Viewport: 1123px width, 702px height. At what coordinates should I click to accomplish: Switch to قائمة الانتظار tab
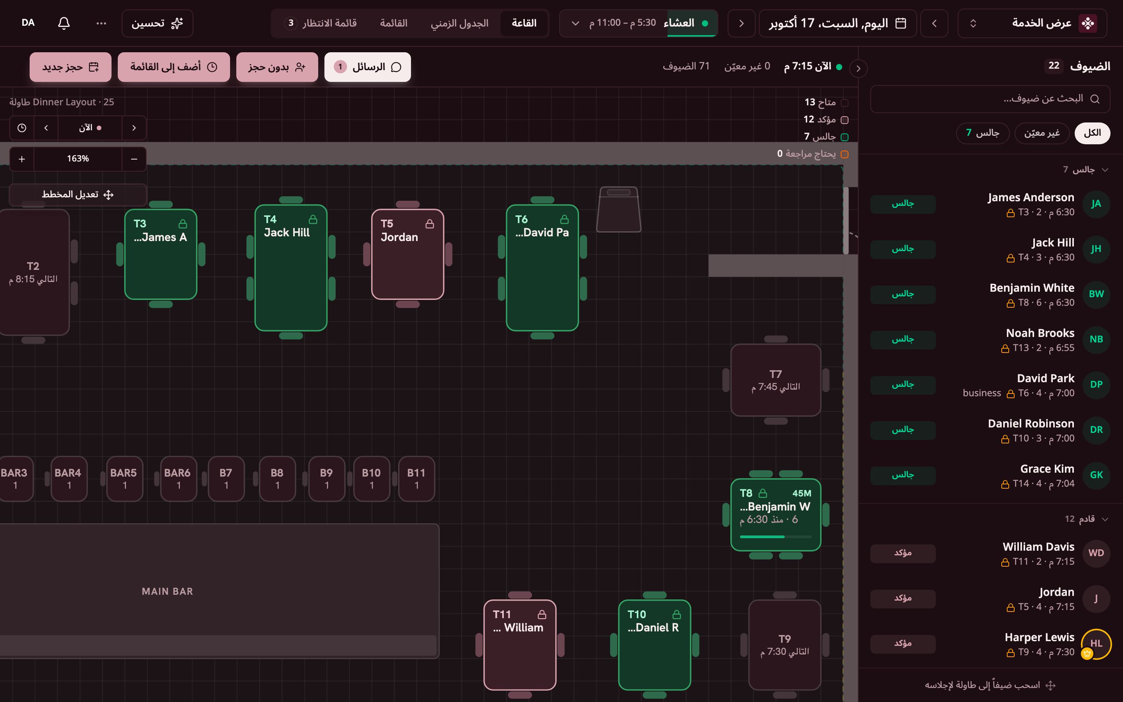click(321, 23)
